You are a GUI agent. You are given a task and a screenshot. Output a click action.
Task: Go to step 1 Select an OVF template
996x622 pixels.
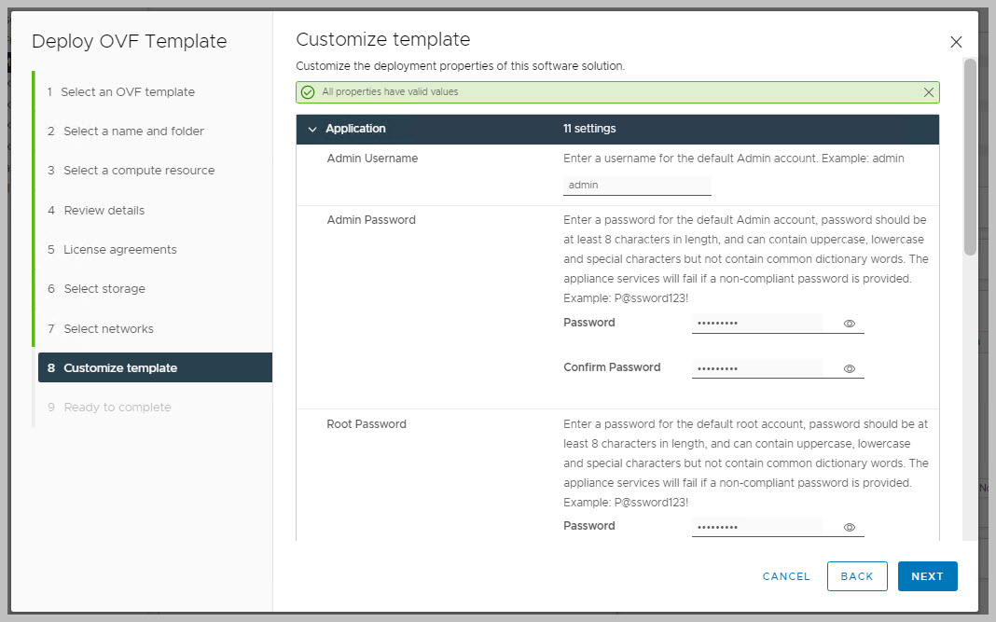(128, 92)
